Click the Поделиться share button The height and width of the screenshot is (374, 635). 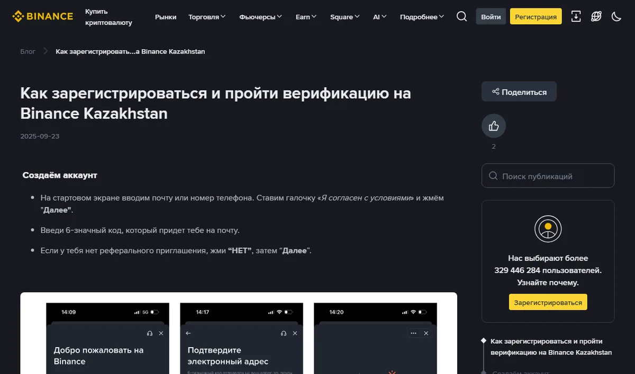tap(519, 91)
